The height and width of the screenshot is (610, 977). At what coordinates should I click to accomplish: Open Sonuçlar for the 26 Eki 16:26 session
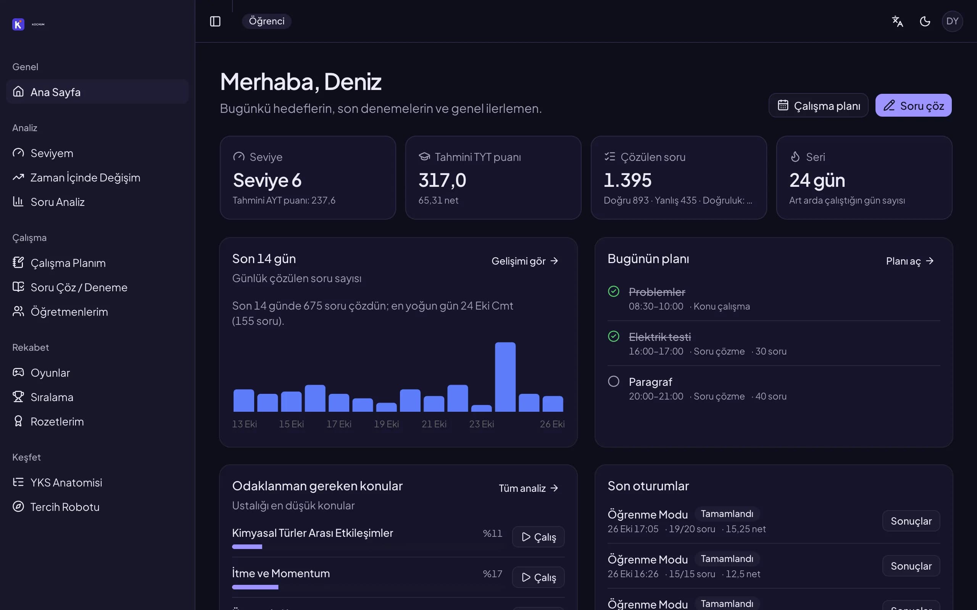point(911,566)
